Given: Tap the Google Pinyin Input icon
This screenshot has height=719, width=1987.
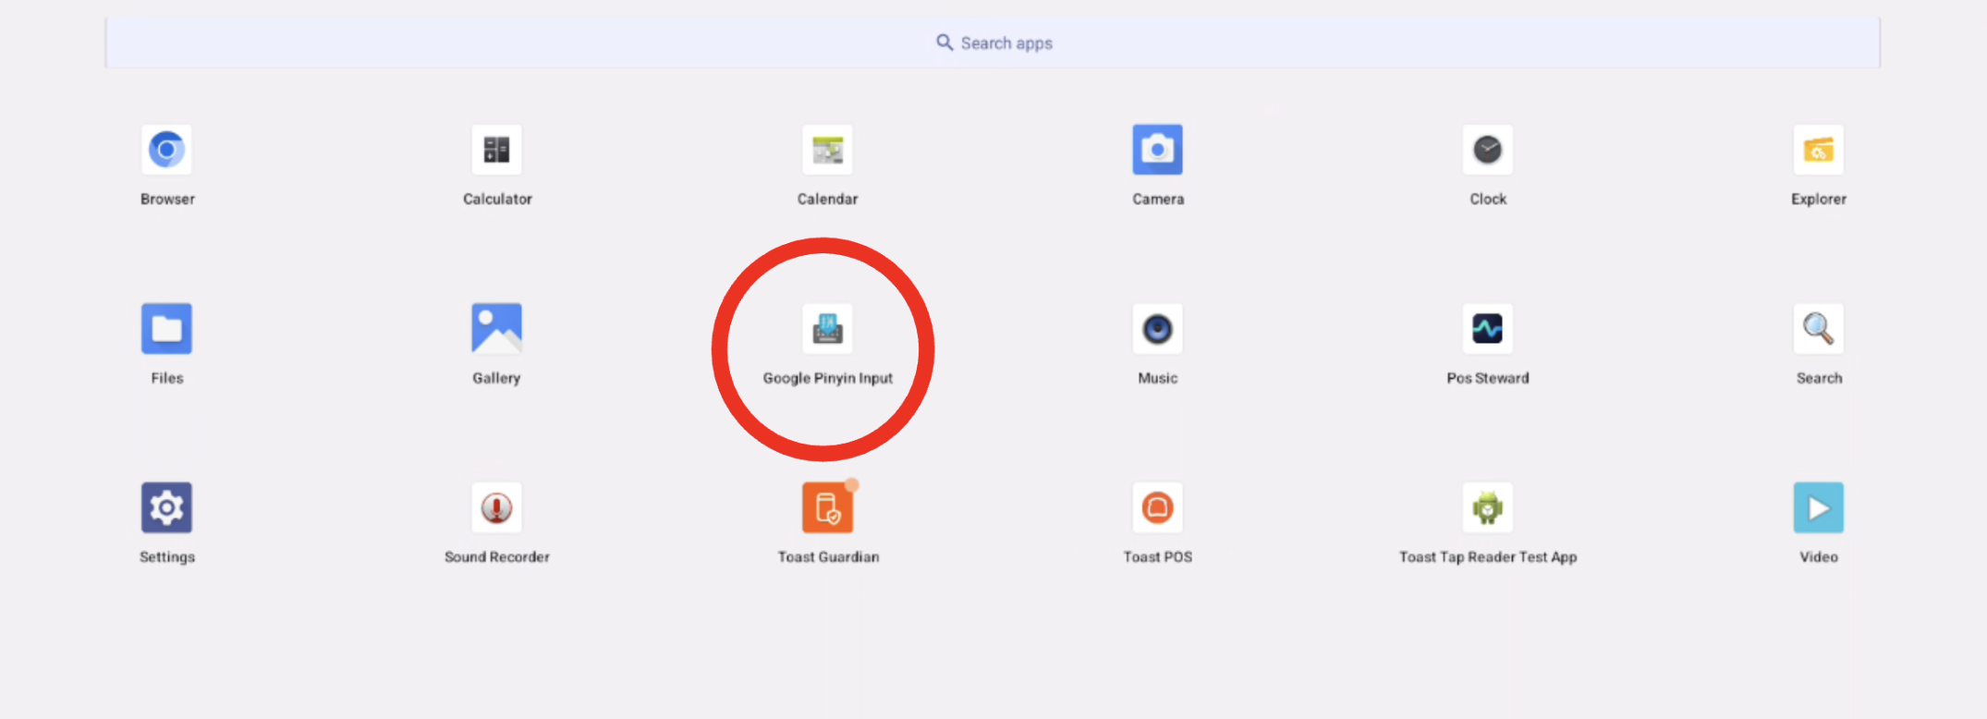Looking at the screenshot, I should (x=827, y=329).
